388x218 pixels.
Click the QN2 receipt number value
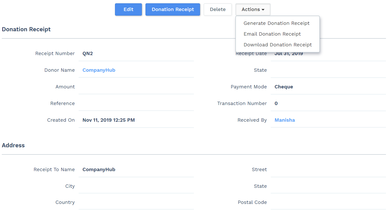pos(88,54)
